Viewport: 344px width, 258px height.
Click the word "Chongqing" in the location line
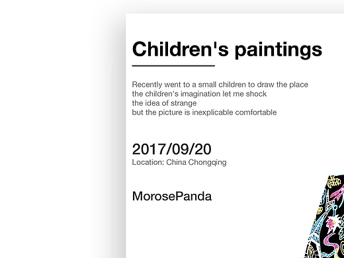tap(207, 163)
